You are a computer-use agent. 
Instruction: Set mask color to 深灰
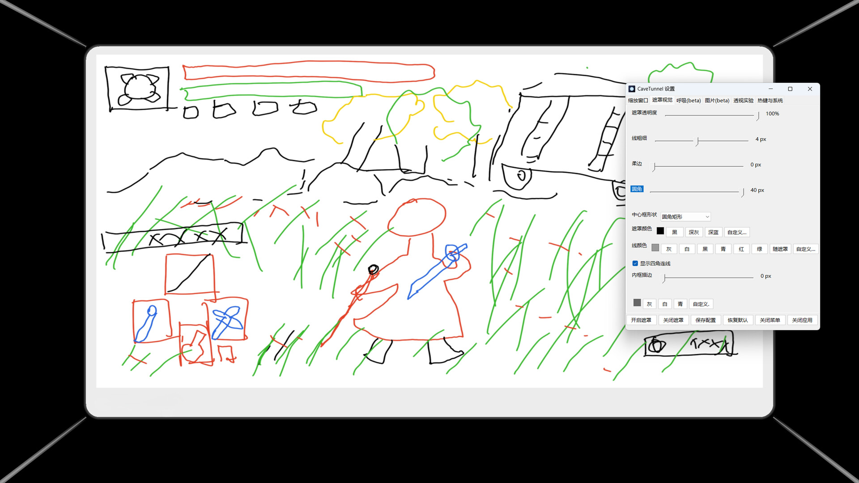(x=694, y=232)
